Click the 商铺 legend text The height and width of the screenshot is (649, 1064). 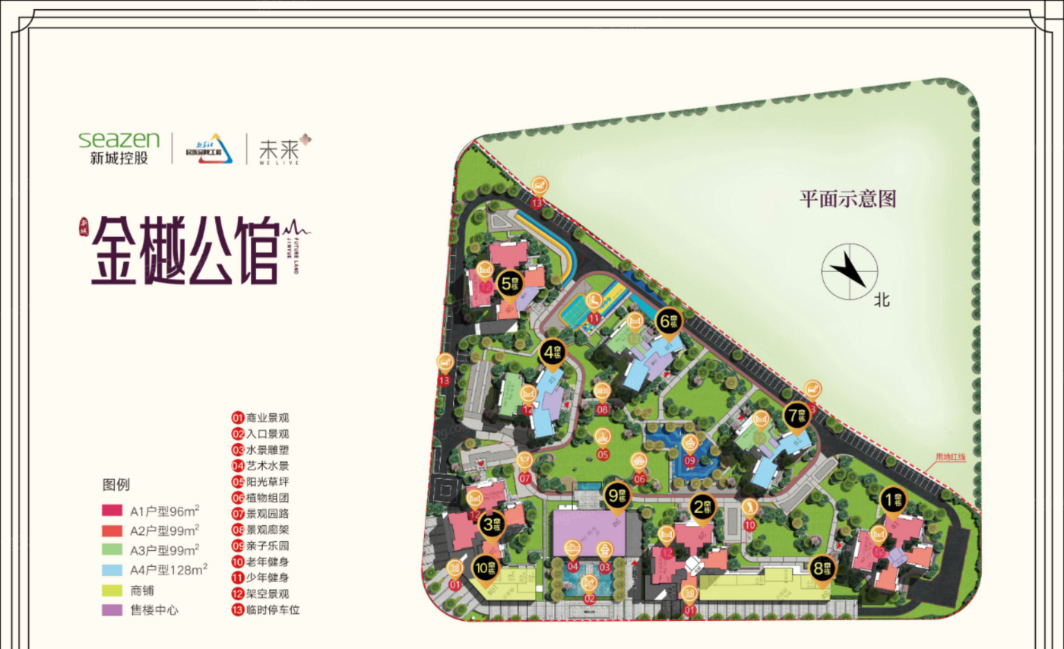click(143, 590)
